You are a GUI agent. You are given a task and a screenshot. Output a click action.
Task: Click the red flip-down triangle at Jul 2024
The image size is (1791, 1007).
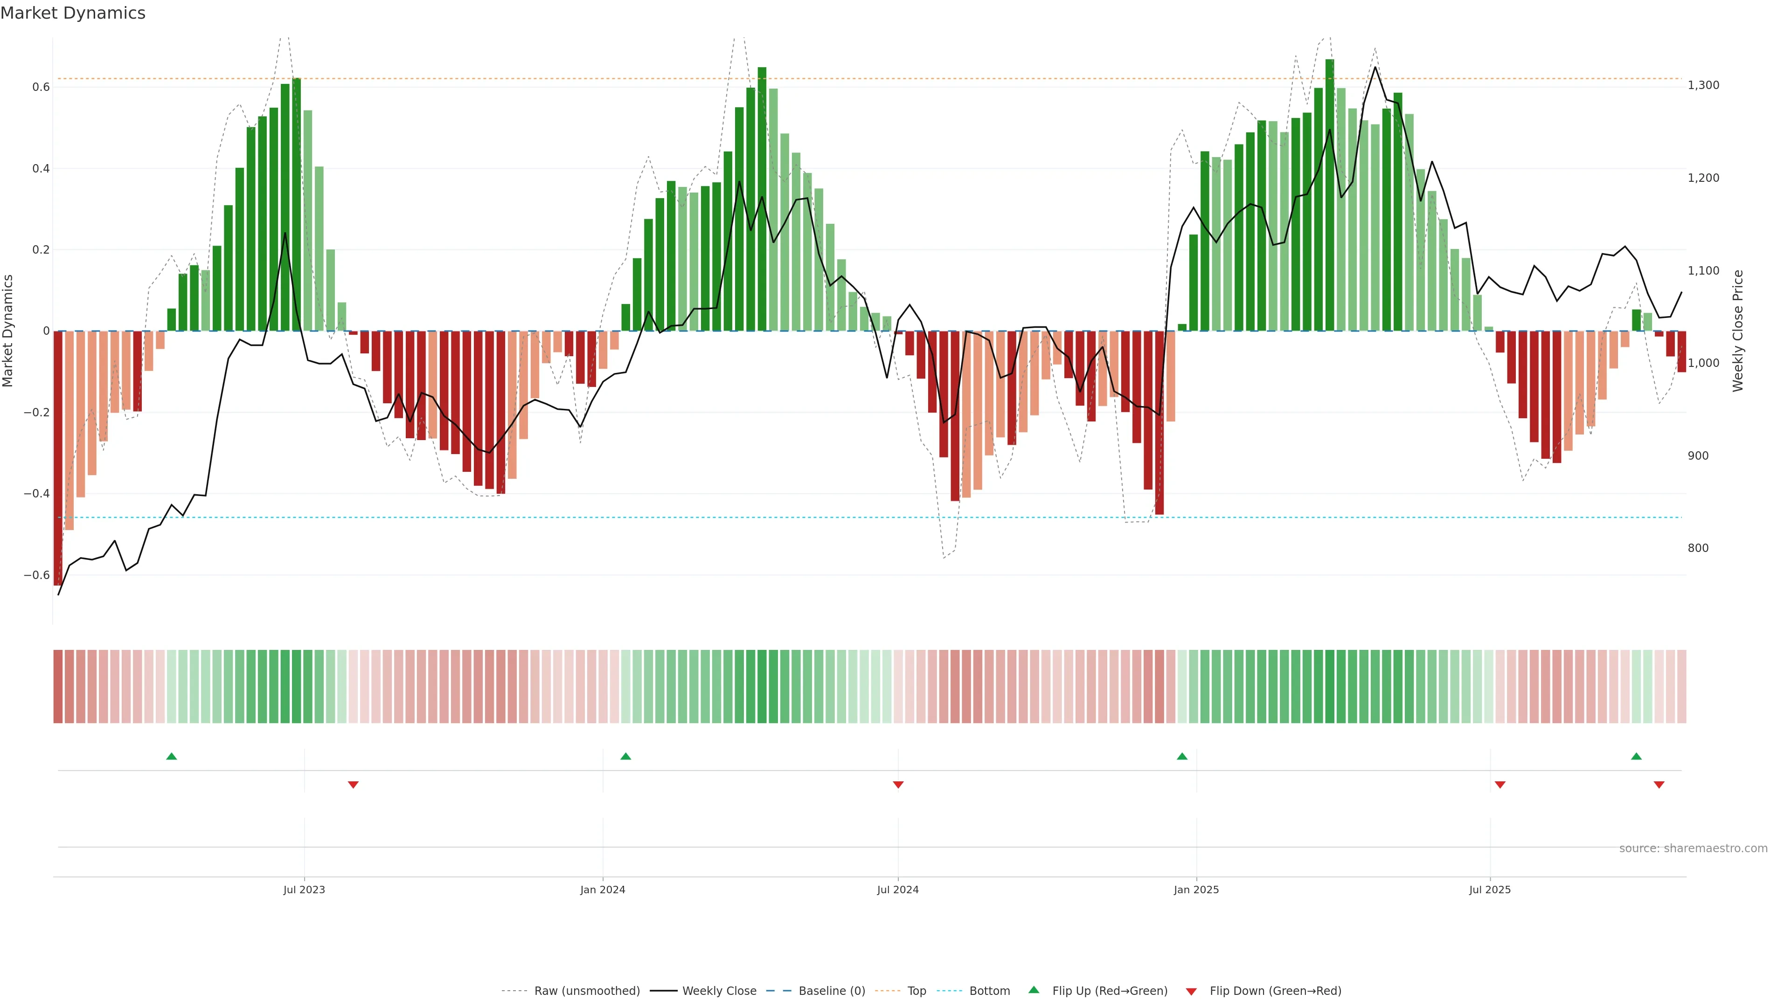[898, 785]
